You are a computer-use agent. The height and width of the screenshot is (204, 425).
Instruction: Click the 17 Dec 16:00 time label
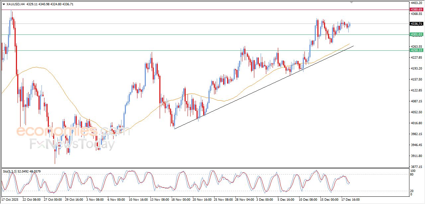(x=350, y=200)
